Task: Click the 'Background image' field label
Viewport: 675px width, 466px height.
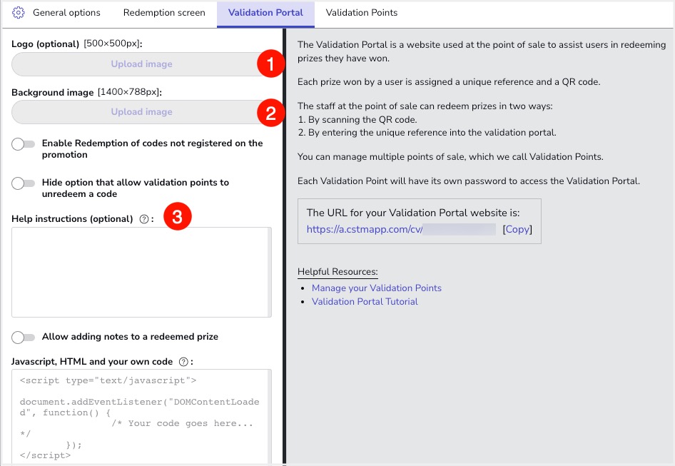Action: 53,93
